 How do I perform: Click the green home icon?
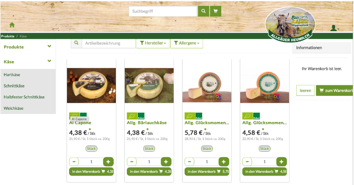[12, 25]
